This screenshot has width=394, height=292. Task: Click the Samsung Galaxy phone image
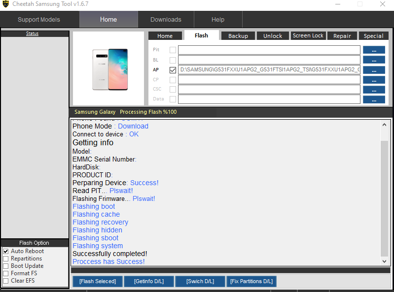110,69
